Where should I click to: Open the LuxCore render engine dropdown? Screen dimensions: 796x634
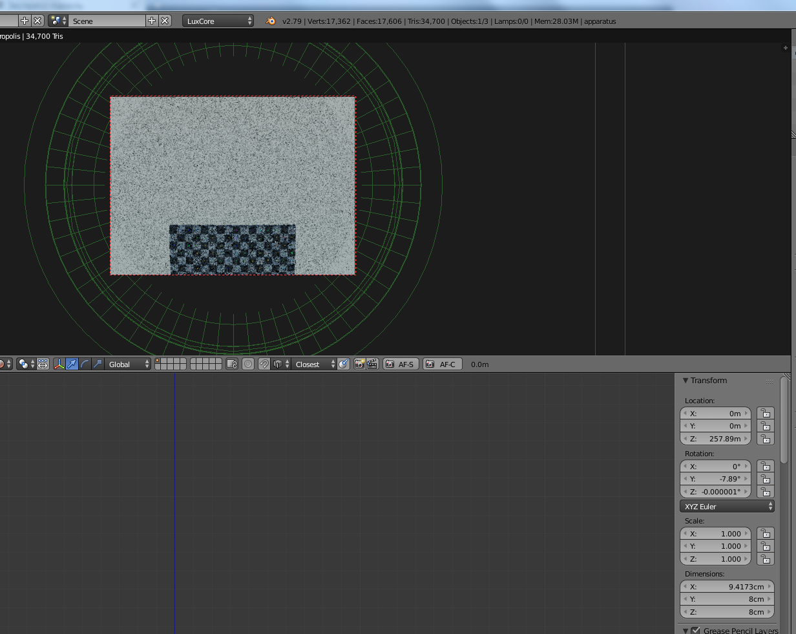tap(218, 21)
